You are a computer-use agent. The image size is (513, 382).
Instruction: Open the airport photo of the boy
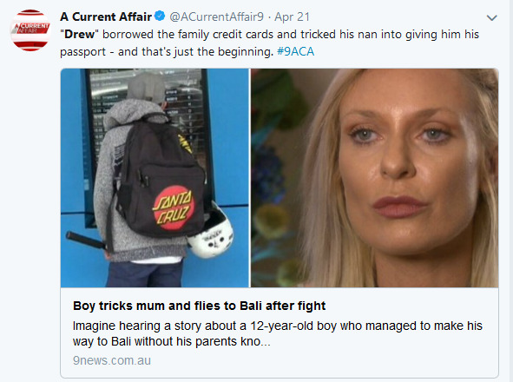tap(155, 178)
